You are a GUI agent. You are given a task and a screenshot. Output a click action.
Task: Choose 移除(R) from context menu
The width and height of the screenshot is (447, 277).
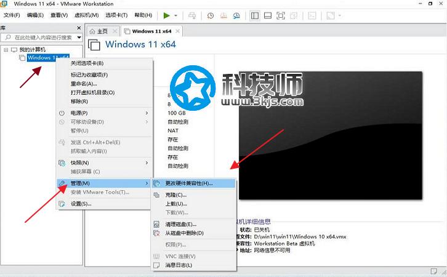[79, 102]
